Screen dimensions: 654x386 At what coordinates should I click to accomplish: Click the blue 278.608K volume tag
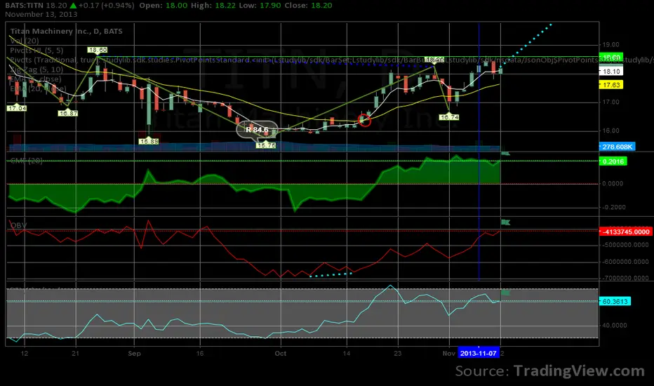[618, 147]
